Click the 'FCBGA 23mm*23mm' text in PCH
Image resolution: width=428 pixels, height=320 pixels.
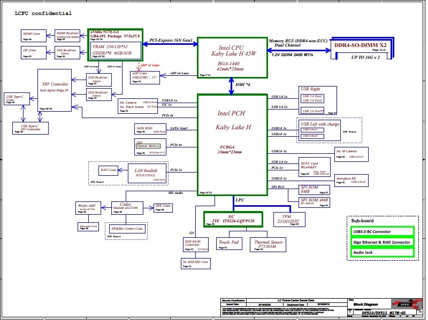(x=230, y=150)
